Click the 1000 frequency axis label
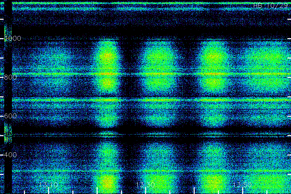This screenshot has height=194, width=291. point(12,38)
